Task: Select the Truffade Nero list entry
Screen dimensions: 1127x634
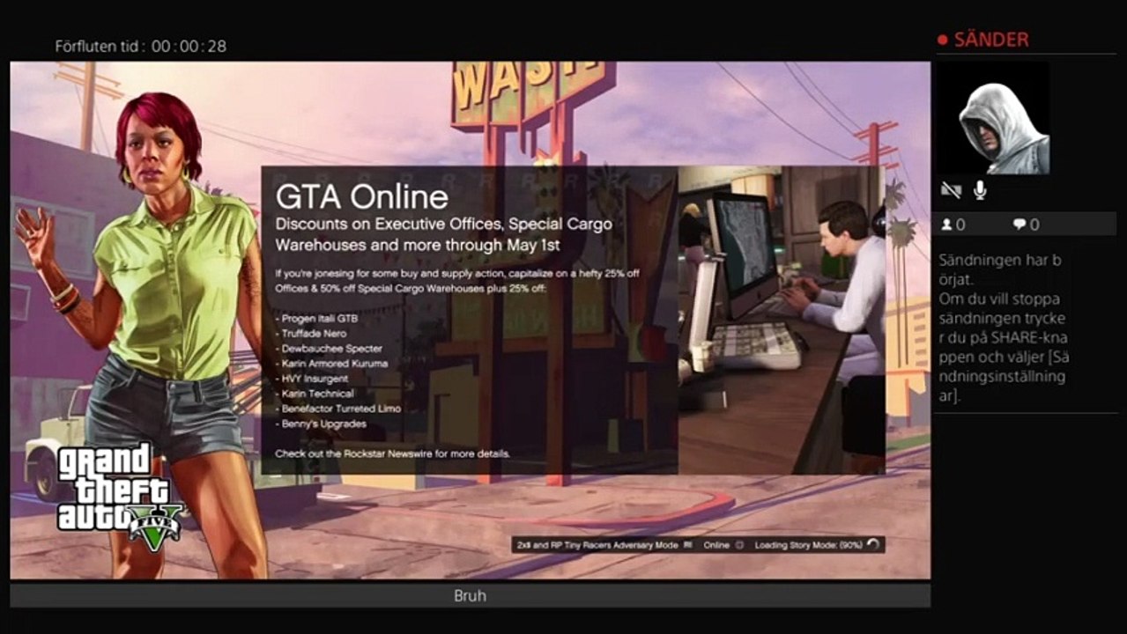Action: [311, 334]
